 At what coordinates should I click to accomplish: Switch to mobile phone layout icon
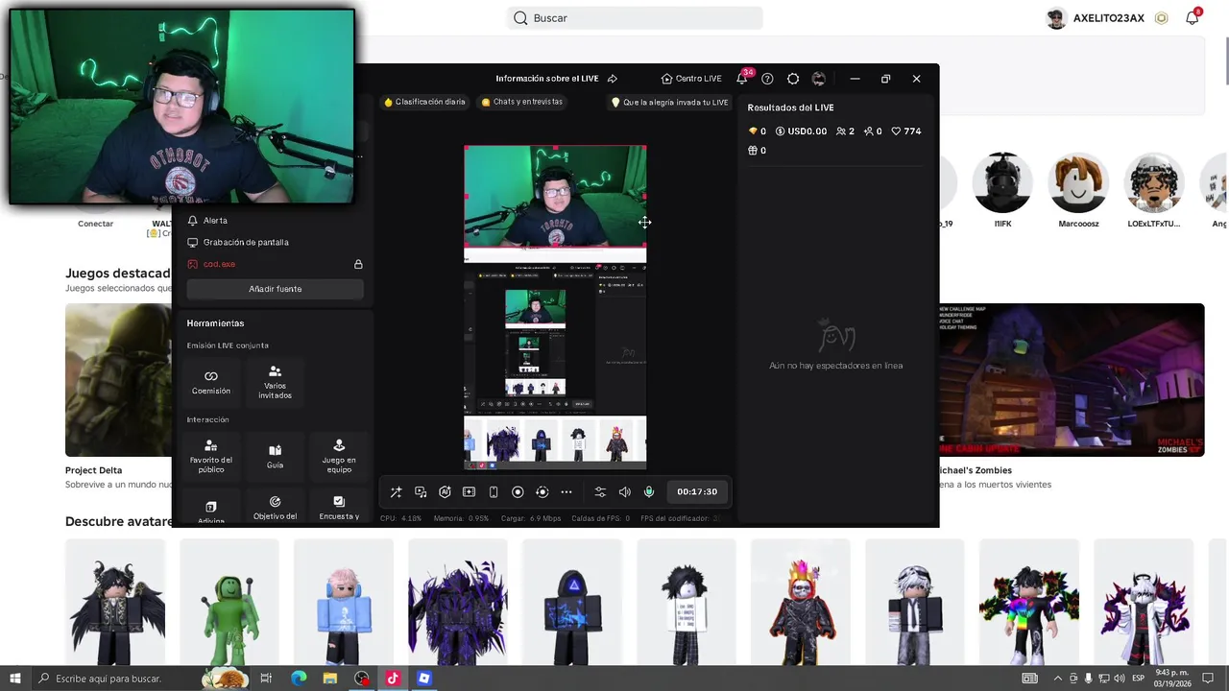click(x=494, y=492)
